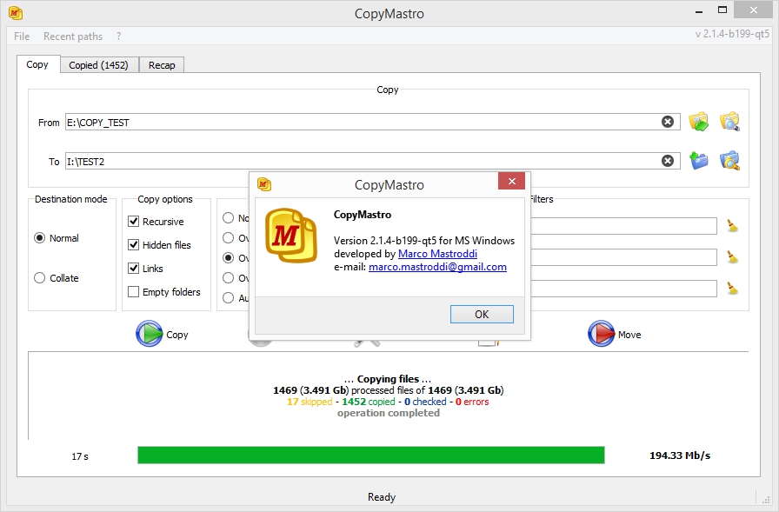Open the Recap tab
This screenshot has height=512, width=779.
click(x=162, y=65)
